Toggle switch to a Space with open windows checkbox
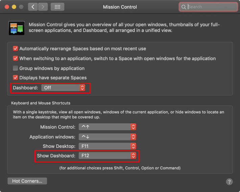 coord(15,58)
